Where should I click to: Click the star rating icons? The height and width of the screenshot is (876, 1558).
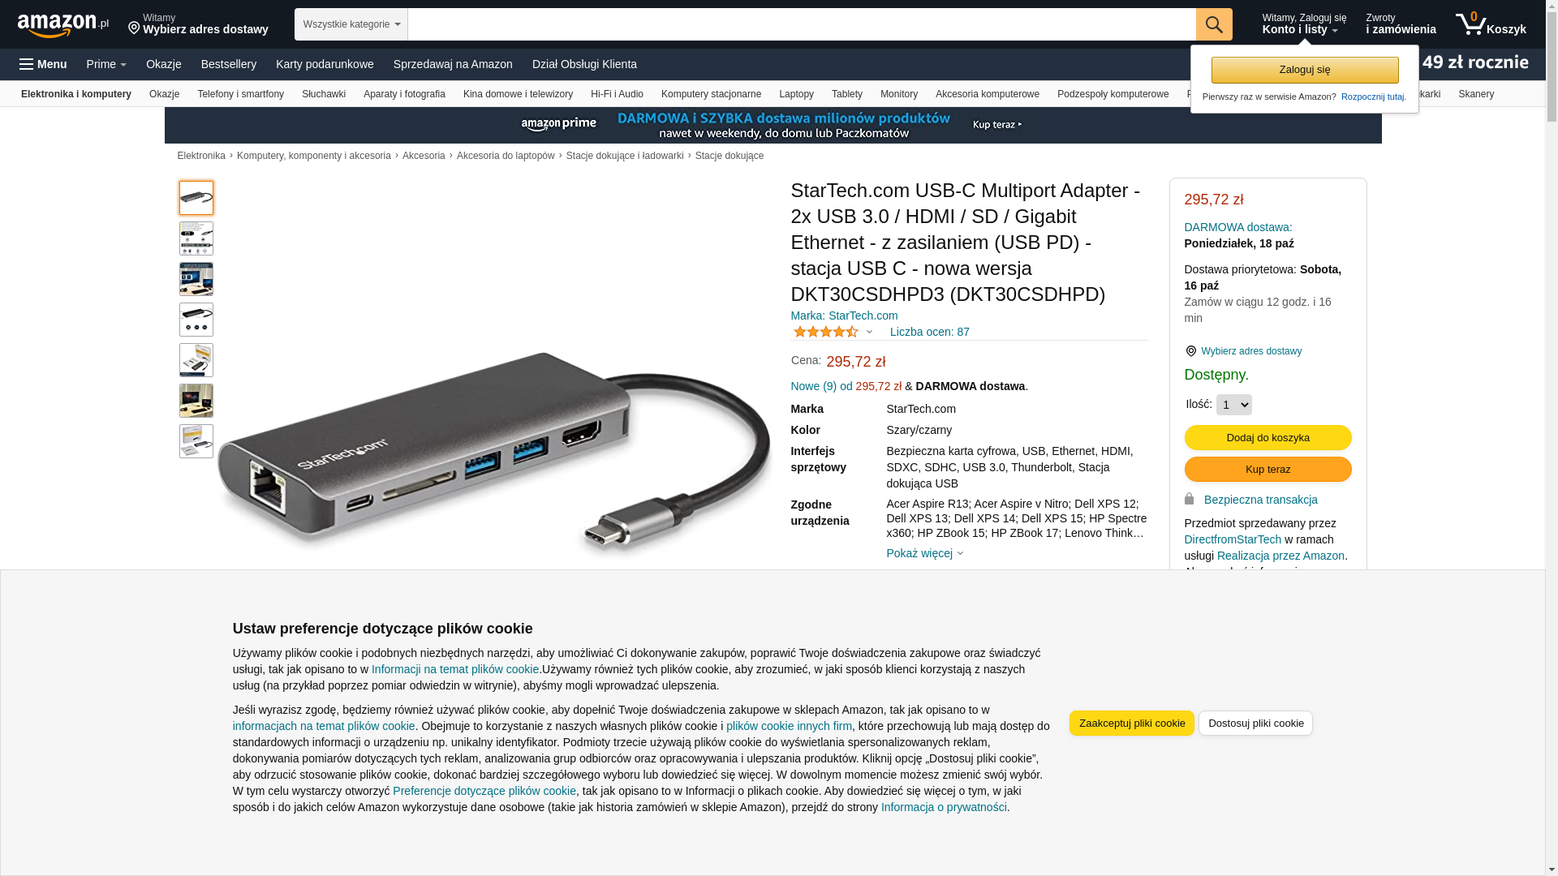pos(826,332)
